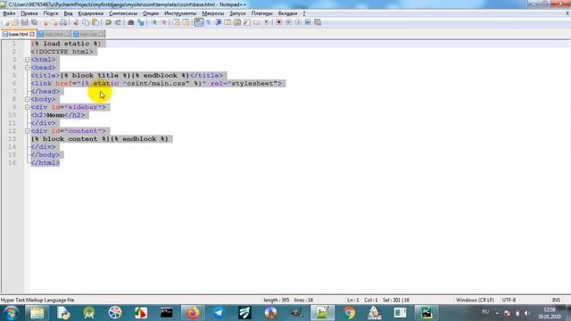The height and width of the screenshot is (321, 571).
Task: Toggle Show All Characters pilcrow button
Action: (x=208, y=22)
